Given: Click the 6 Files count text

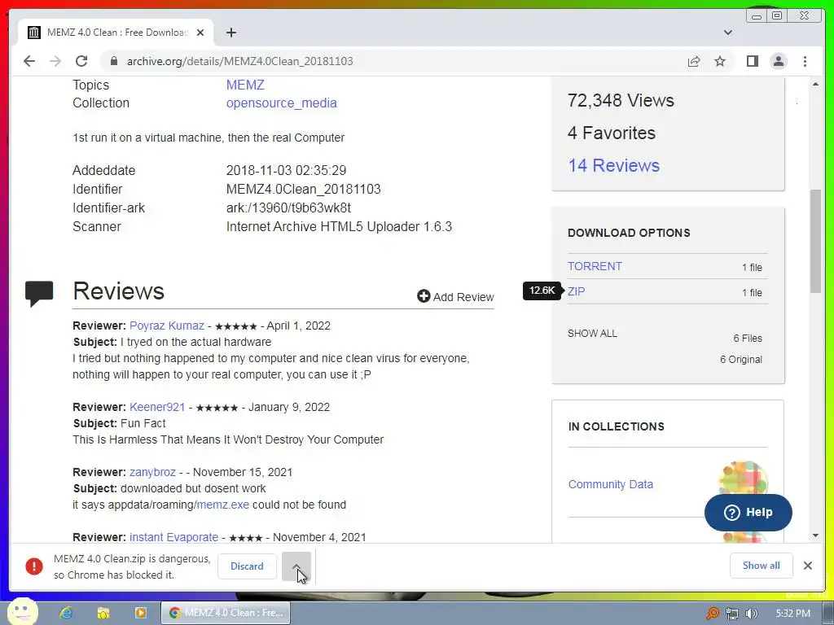Looking at the screenshot, I should coord(748,339).
